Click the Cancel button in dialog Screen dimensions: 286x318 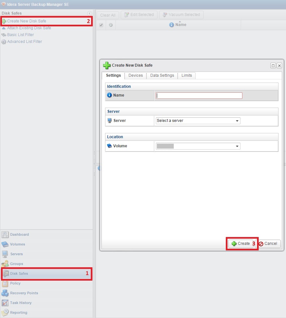268,244
